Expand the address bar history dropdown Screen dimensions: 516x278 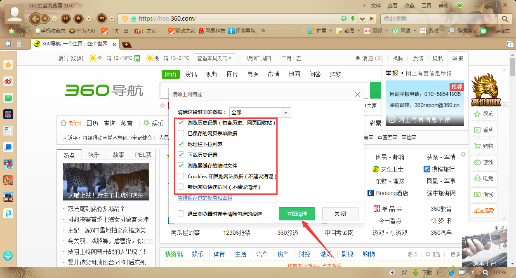coord(362,19)
